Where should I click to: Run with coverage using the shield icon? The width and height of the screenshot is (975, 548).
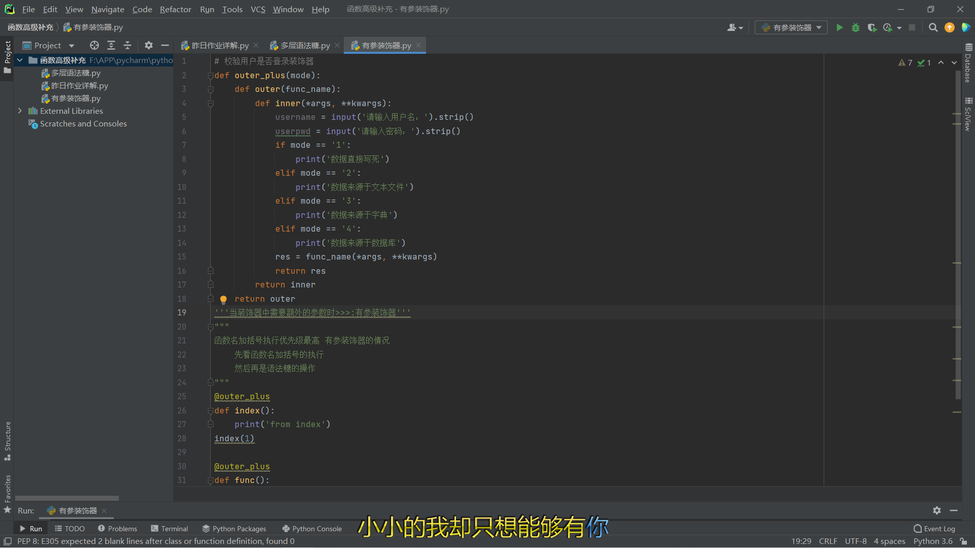point(872,27)
